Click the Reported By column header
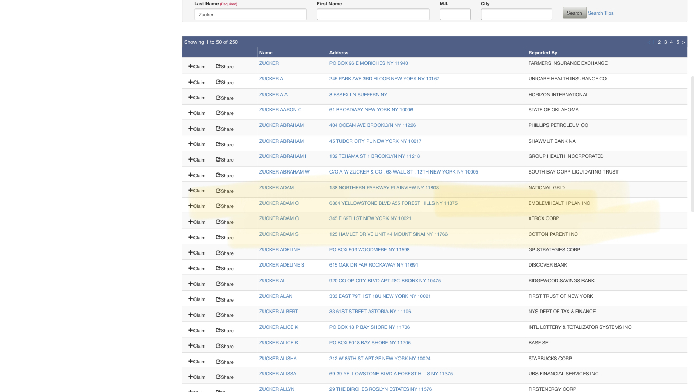The image size is (697, 392). [x=543, y=53]
